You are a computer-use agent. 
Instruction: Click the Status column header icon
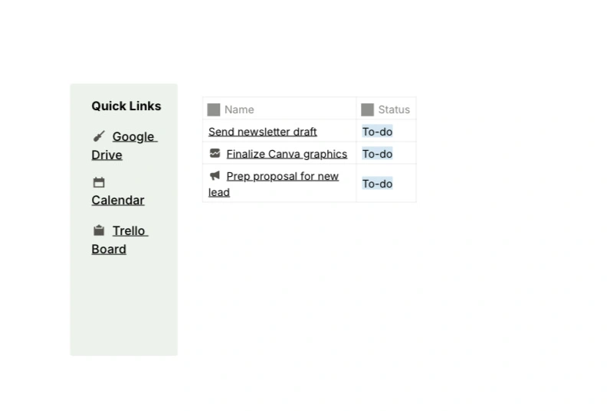point(368,109)
